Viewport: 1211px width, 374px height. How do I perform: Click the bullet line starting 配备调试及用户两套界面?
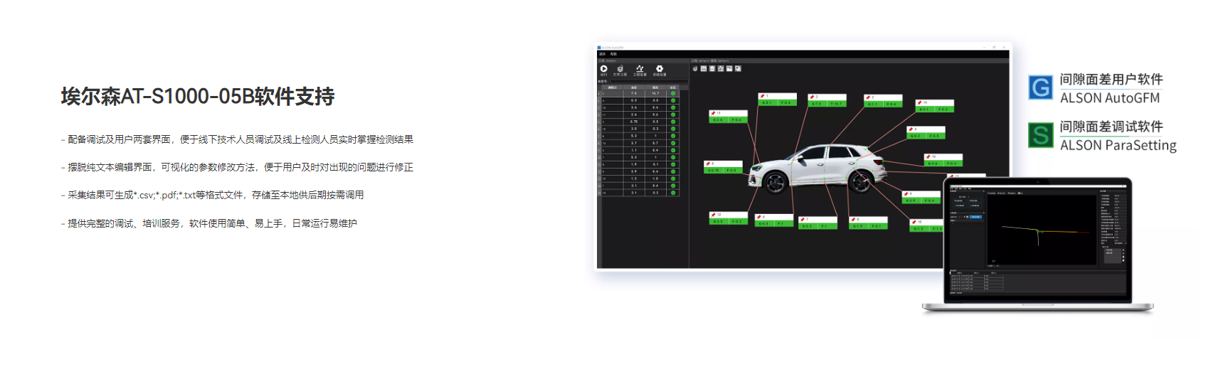tap(237, 139)
